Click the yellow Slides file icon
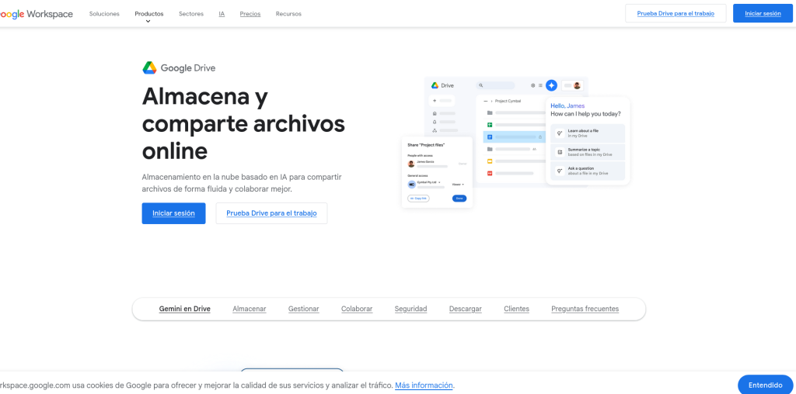This screenshot has height=394, width=796. [491, 161]
